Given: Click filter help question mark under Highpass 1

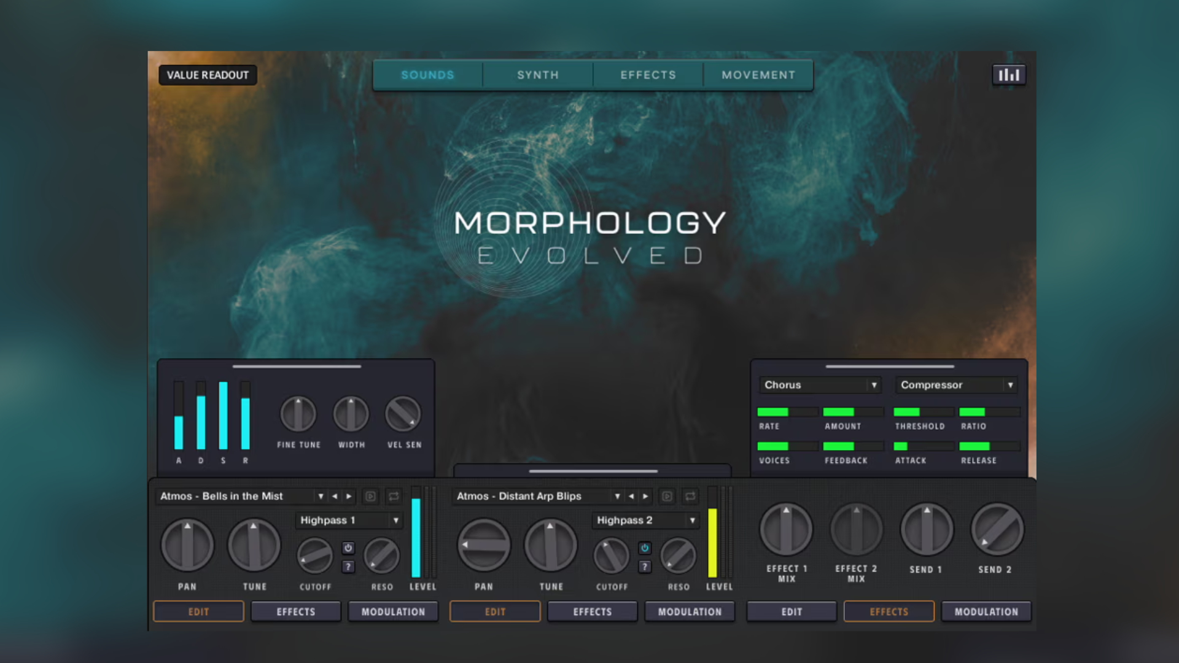Looking at the screenshot, I should click(348, 567).
